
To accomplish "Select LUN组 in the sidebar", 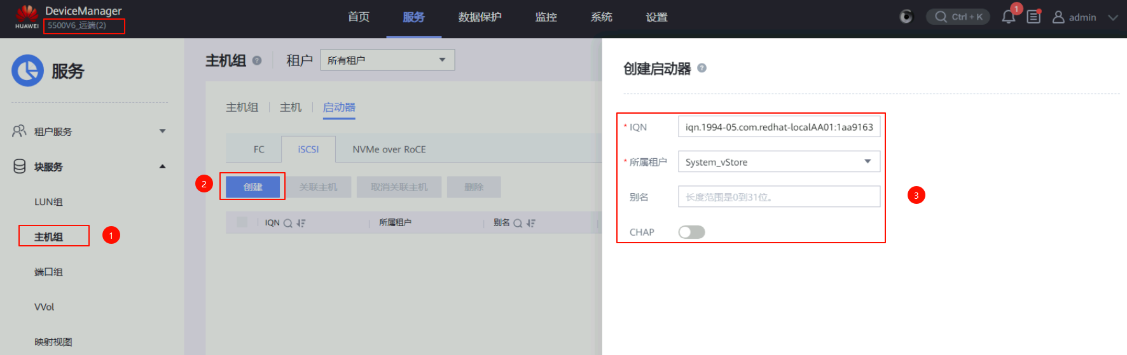I will point(48,202).
